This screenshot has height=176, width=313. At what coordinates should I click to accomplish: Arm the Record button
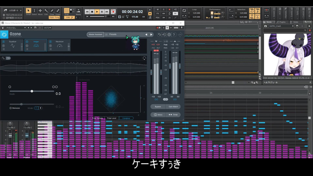(x=113, y=12)
